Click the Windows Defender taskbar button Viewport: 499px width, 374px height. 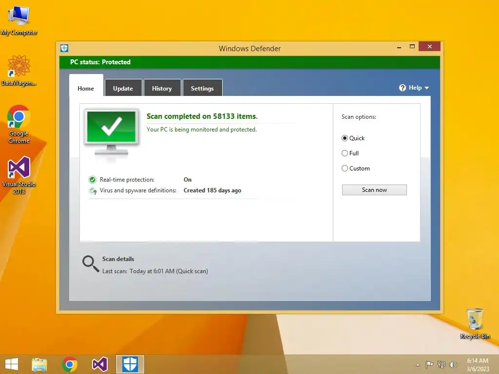(130, 364)
